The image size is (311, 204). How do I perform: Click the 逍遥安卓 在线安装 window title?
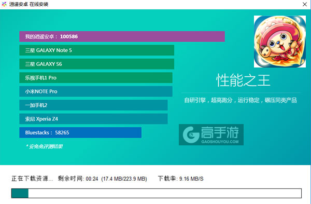coord(29,4)
